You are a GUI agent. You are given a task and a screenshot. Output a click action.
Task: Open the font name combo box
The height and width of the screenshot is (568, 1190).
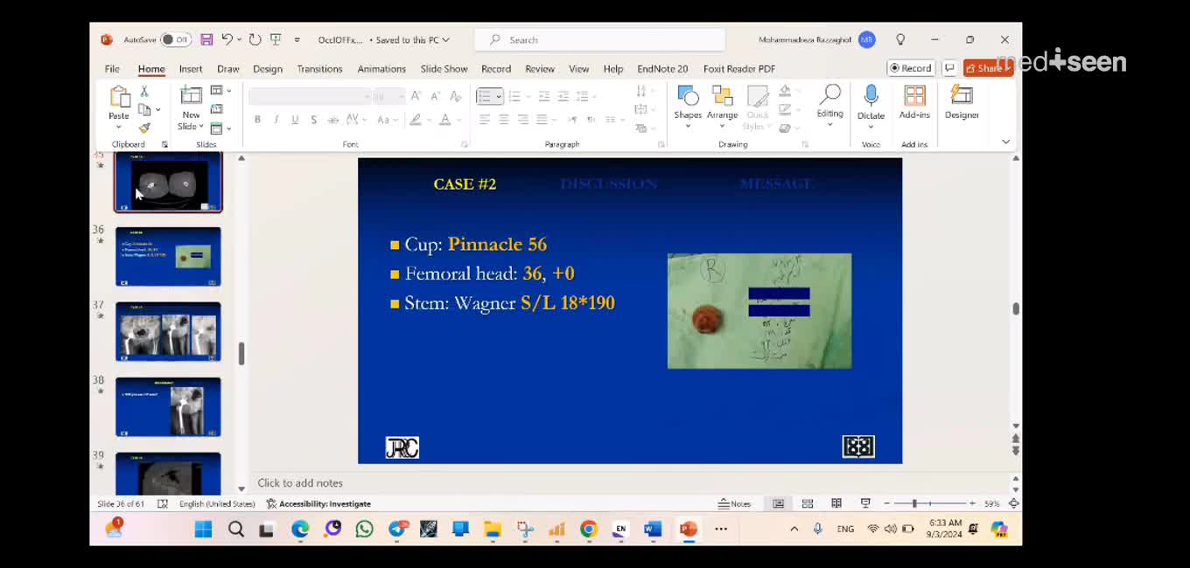(x=310, y=95)
